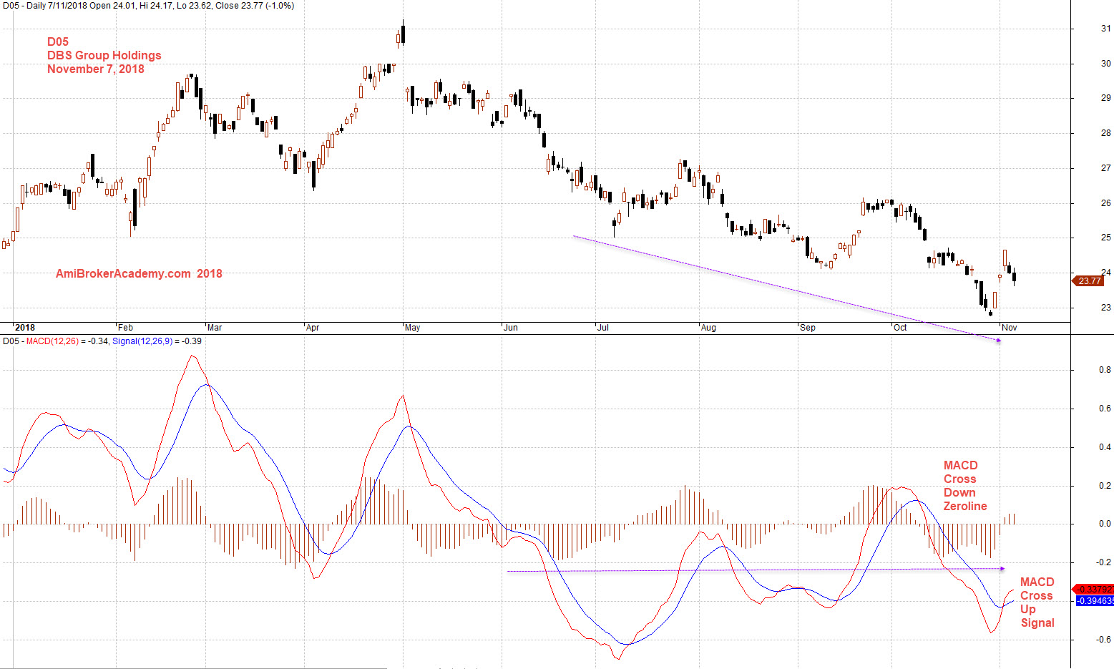The height and width of the screenshot is (669, 1114).
Task: Click the last price tag 23.77
Action: coord(1089,280)
